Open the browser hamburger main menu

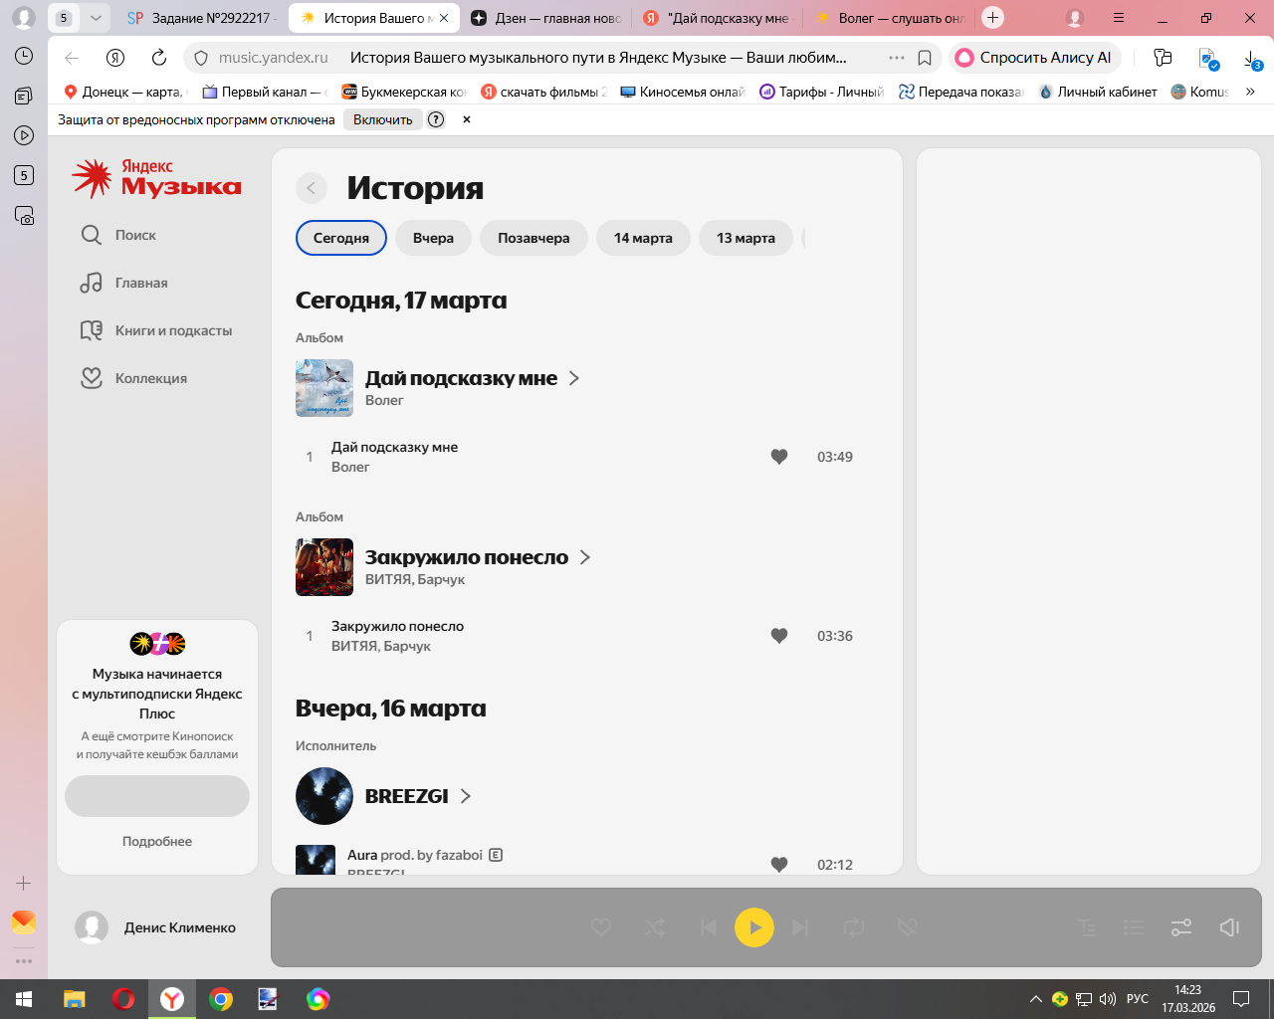(x=1119, y=18)
